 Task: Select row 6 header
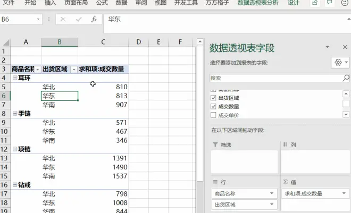tap(5, 96)
